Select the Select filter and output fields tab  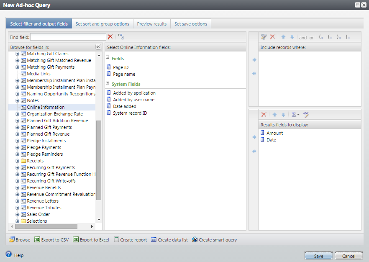(39, 24)
